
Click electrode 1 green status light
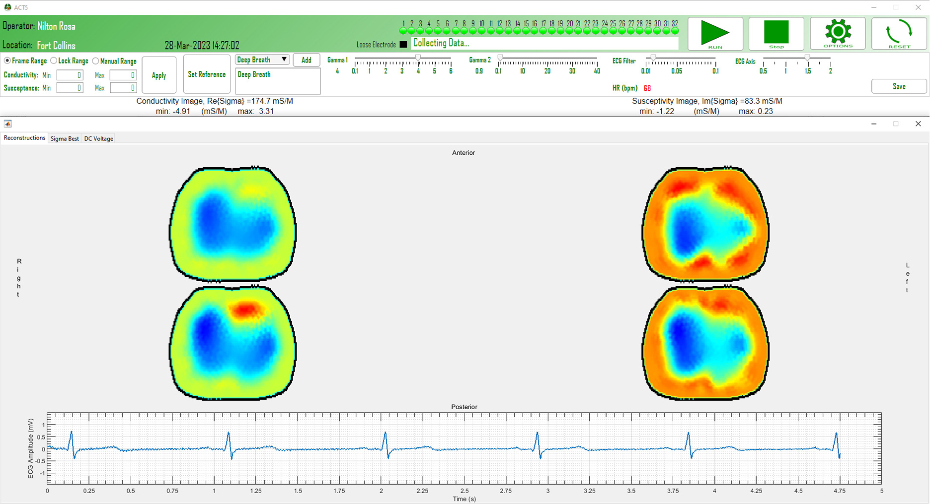[x=403, y=31]
